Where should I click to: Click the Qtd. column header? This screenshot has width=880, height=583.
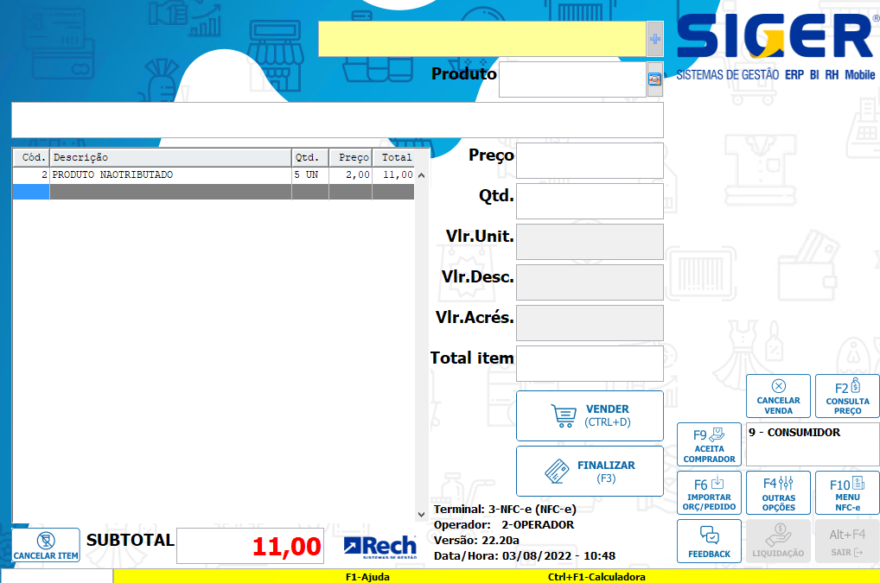310,157
